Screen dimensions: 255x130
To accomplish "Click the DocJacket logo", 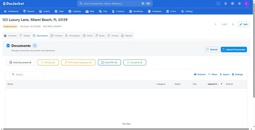I will click(x=13, y=4).
